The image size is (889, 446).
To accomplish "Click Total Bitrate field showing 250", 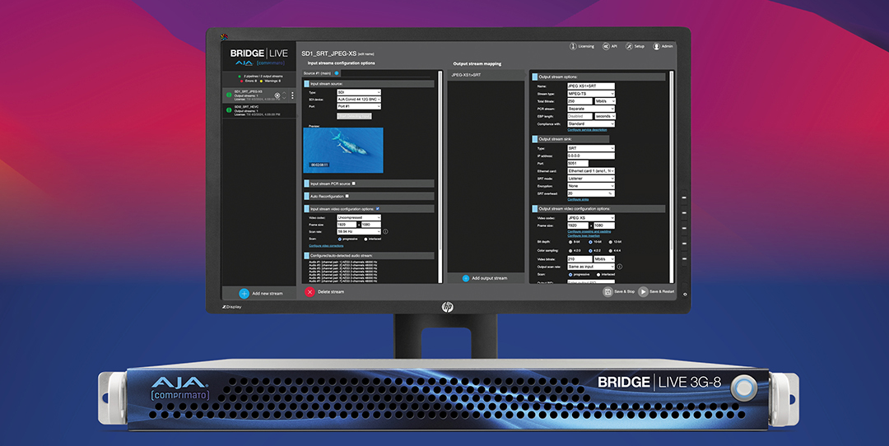I will coord(579,101).
